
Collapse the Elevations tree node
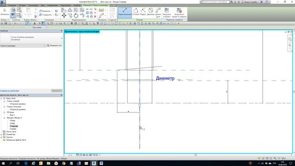(4, 118)
